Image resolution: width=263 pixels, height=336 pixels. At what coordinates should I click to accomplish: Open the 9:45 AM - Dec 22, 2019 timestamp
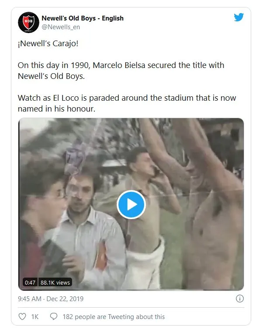[x=51, y=299]
